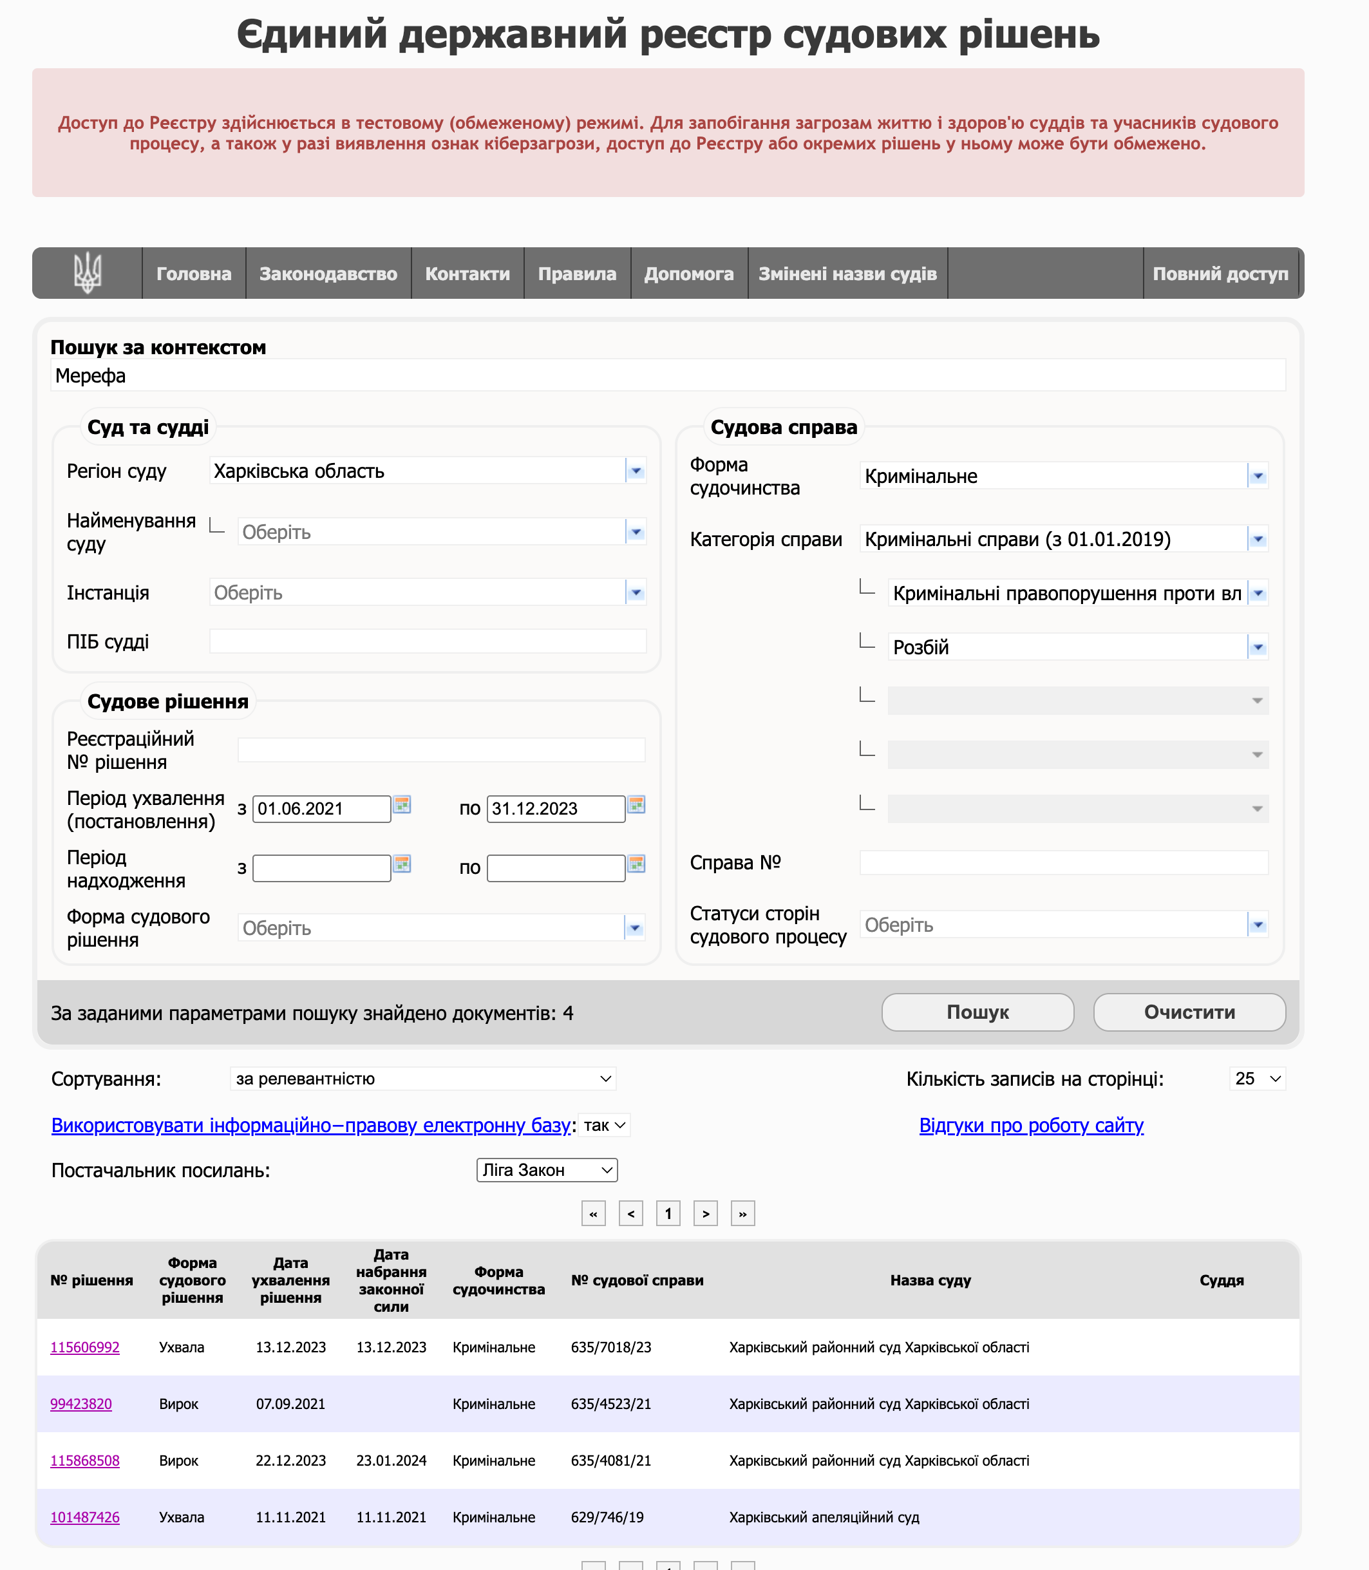Focus the ПІБ судді input field
This screenshot has height=1570, width=1369.
(x=428, y=641)
